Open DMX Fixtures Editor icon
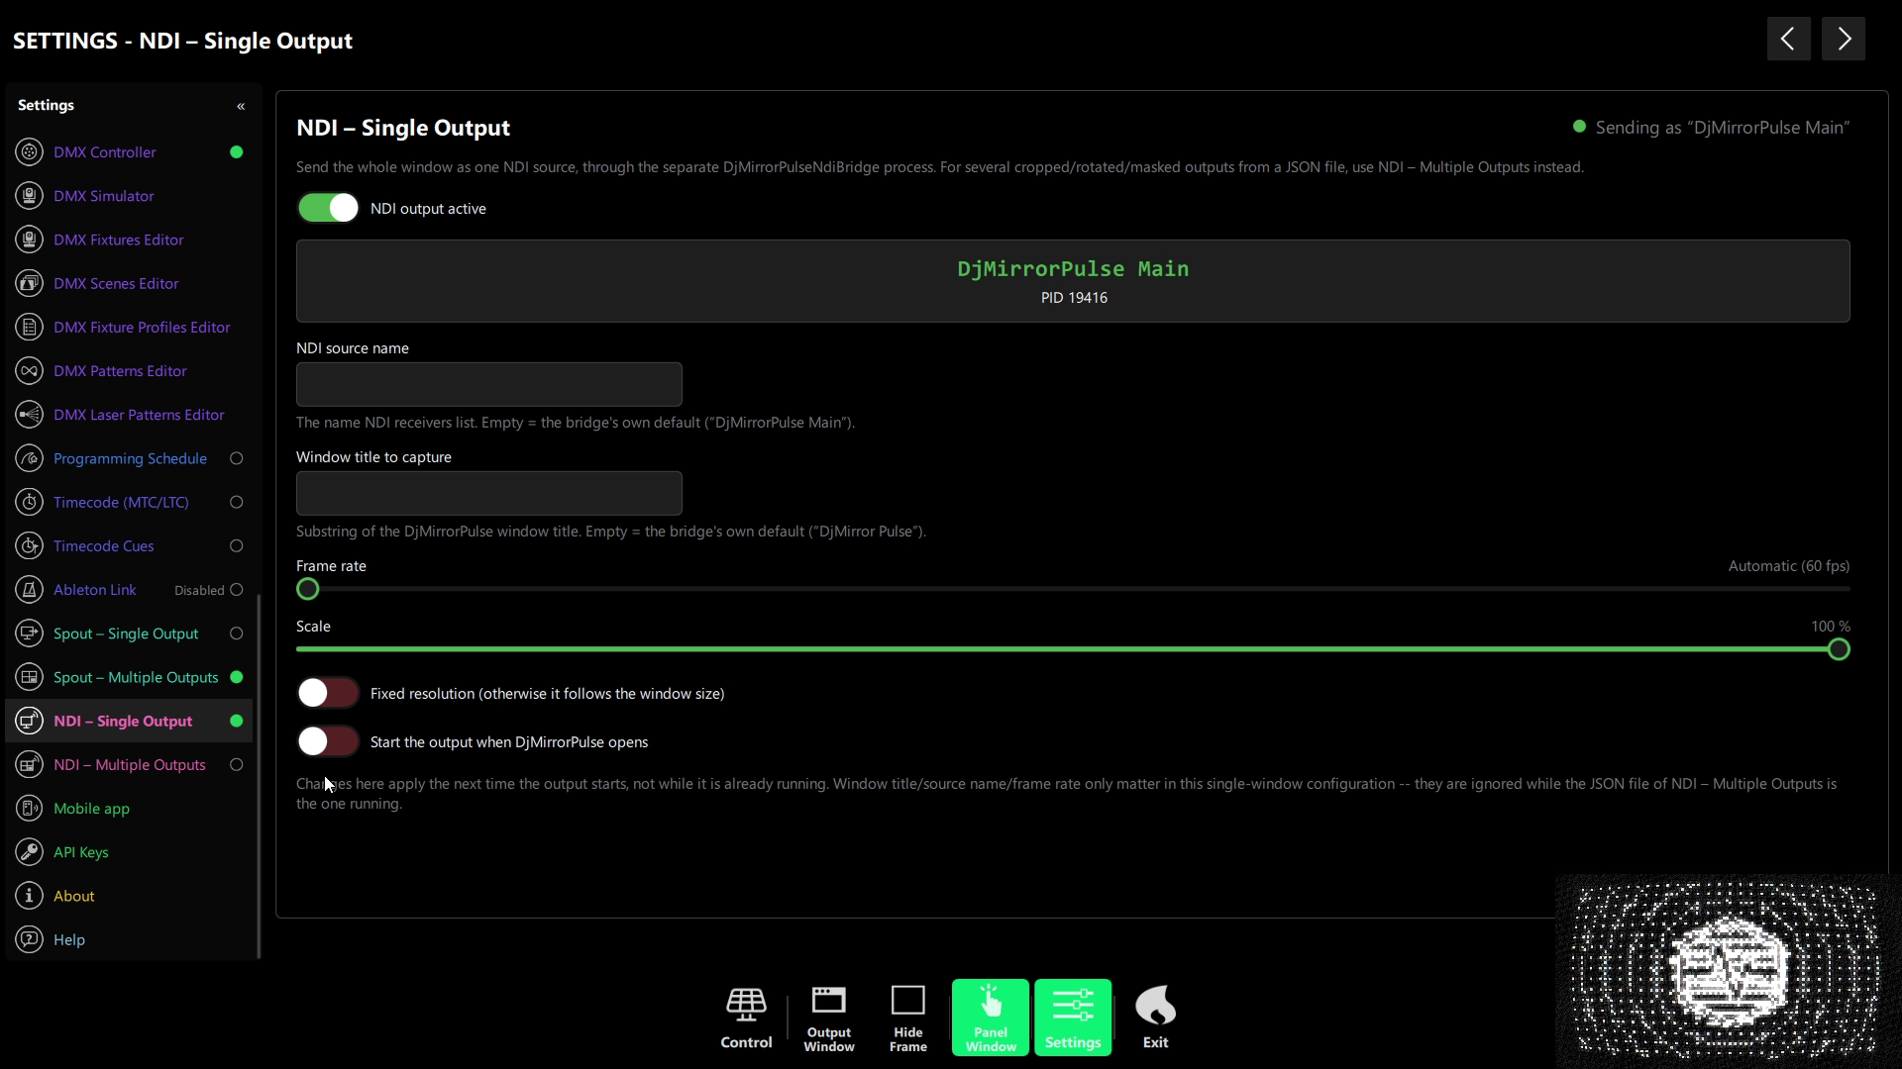Image resolution: width=1902 pixels, height=1069 pixels. click(x=30, y=240)
